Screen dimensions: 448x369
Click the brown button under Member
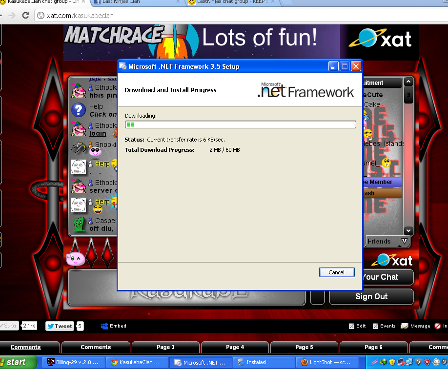pos(382,193)
